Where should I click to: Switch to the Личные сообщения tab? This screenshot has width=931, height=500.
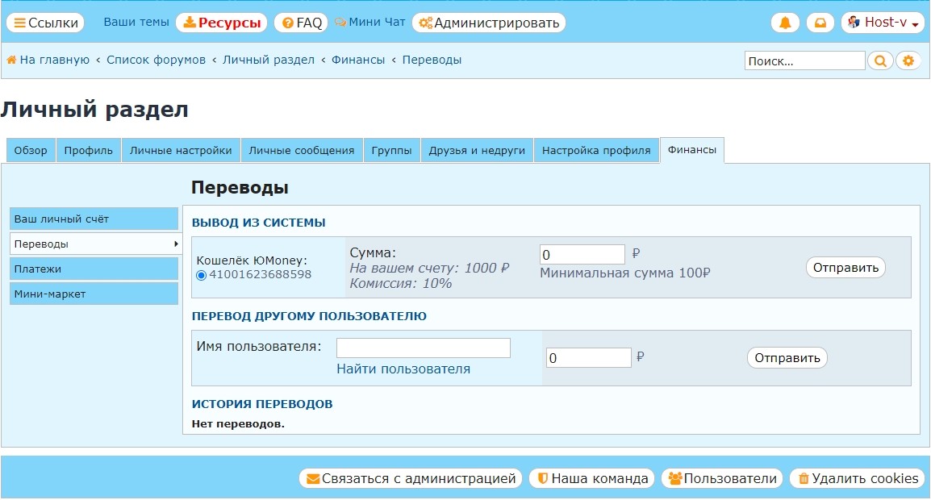pyautogui.click(x=301, y=150)
